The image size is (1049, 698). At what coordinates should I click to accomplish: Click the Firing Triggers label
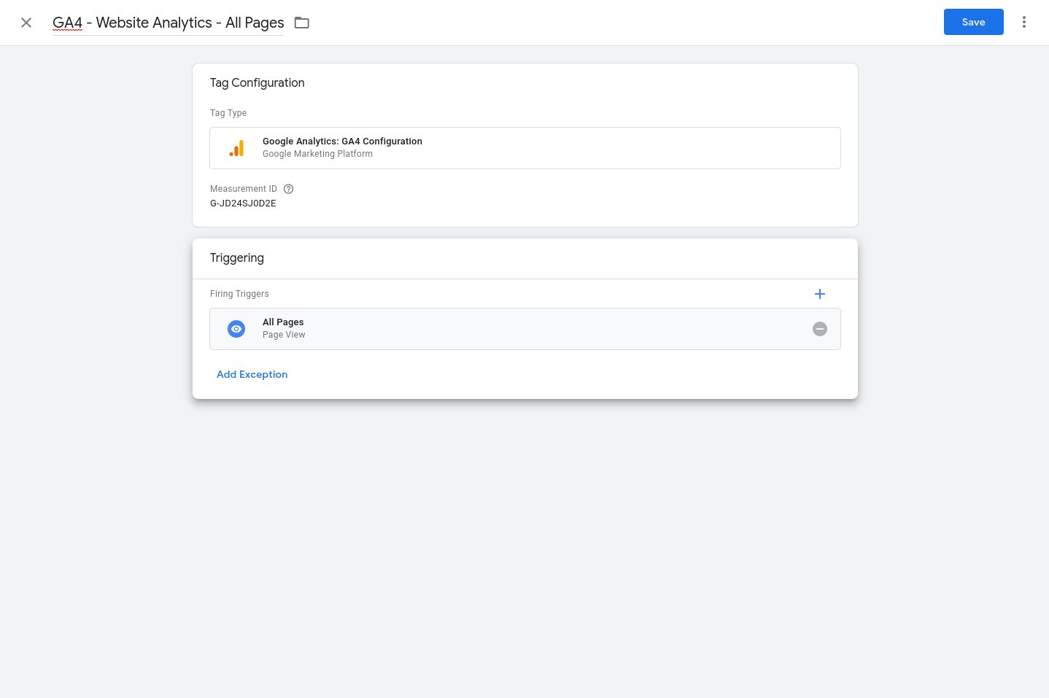pos(239,294)
